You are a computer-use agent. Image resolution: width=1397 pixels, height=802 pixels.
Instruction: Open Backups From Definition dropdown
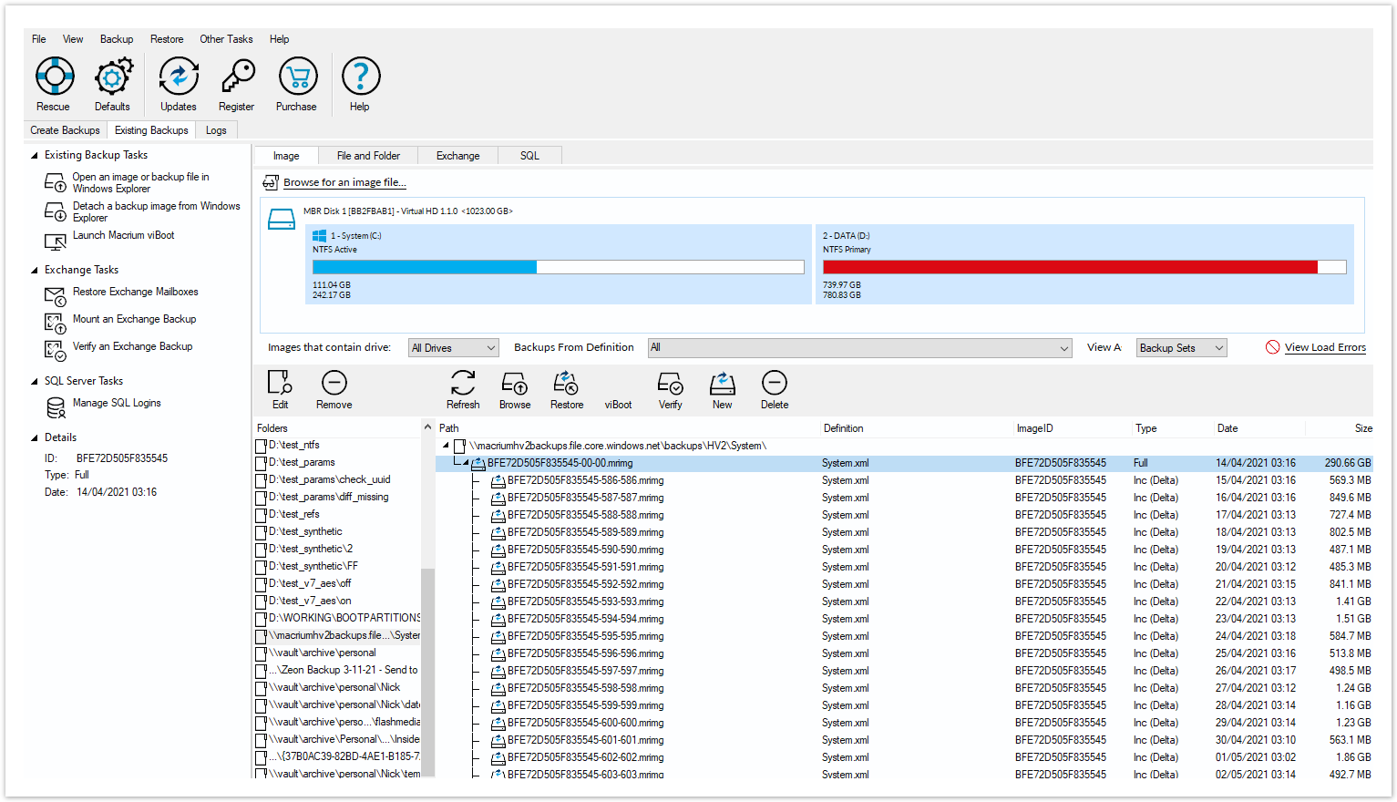click(859, 348)
